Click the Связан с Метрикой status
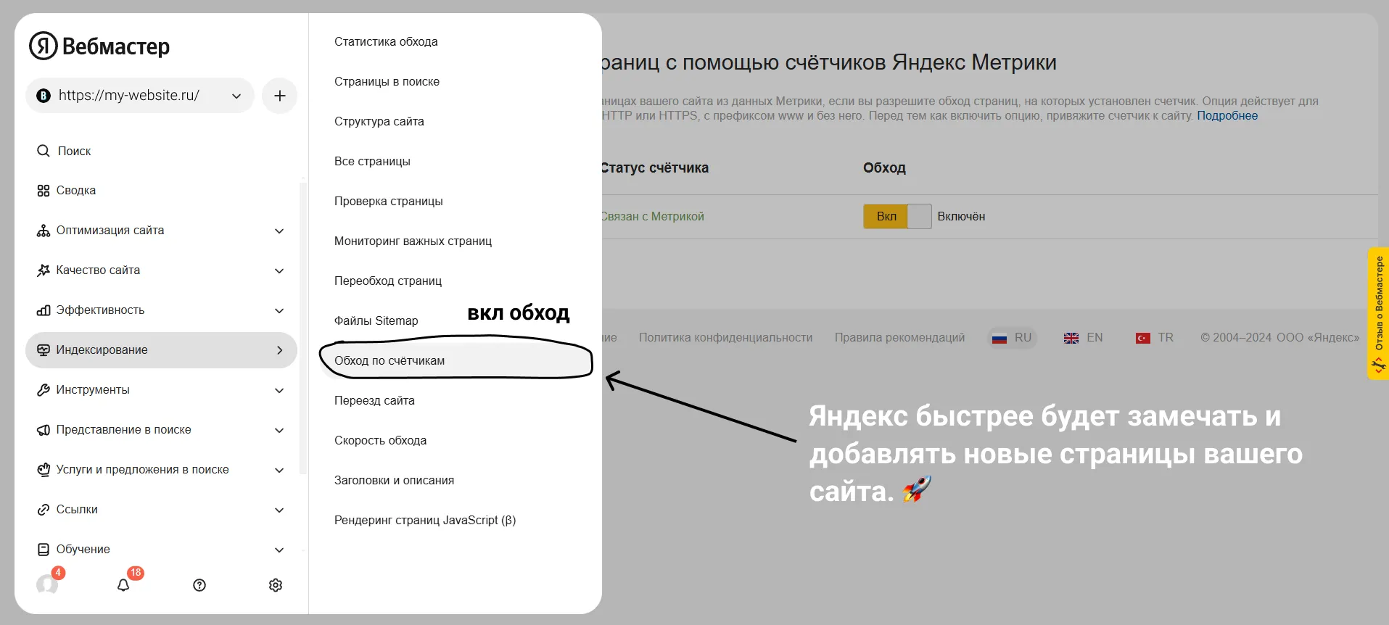1389x625 pixels. click(x=653, y=217)
